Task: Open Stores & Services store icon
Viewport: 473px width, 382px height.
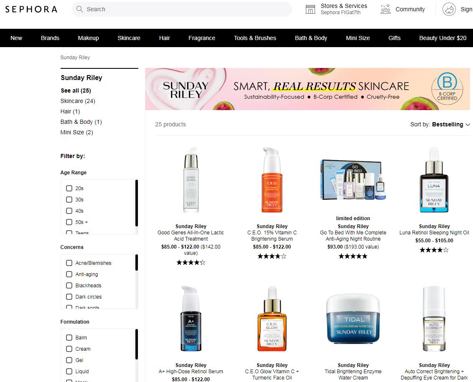Action: [x=310, y=9]
